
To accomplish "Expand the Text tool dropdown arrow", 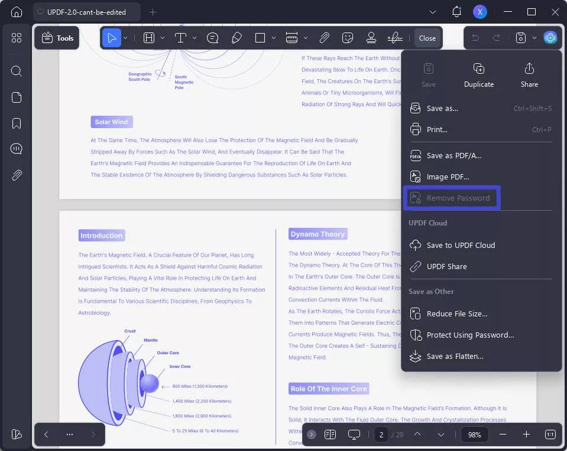I will point(195,38).
